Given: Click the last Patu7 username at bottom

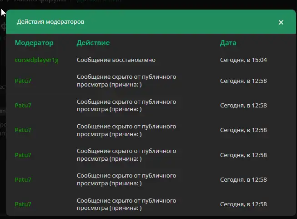Looking at the screenshot, I should (x=23, y=204).
